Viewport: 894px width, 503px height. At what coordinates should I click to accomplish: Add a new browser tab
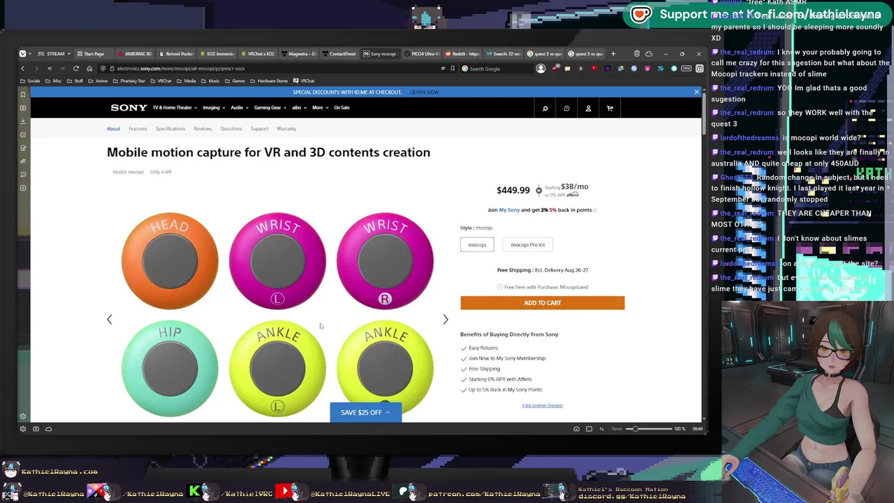pyautogui.click(x=613, y=54)
